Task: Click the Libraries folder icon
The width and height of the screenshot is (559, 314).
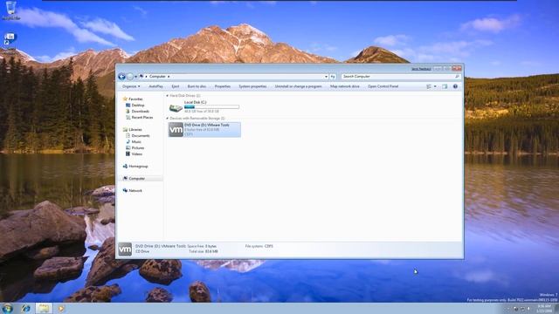Action: click(x=125, y=130)
